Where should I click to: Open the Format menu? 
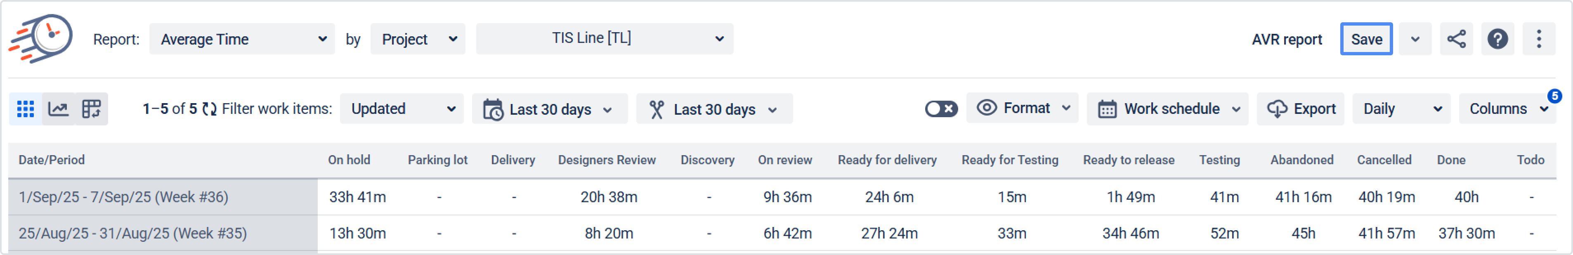(x=1023, y=108)
